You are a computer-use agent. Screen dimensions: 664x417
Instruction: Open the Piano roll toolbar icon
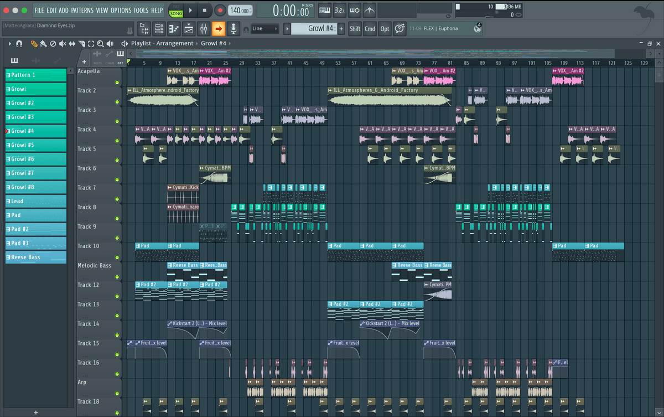[174, 28]
